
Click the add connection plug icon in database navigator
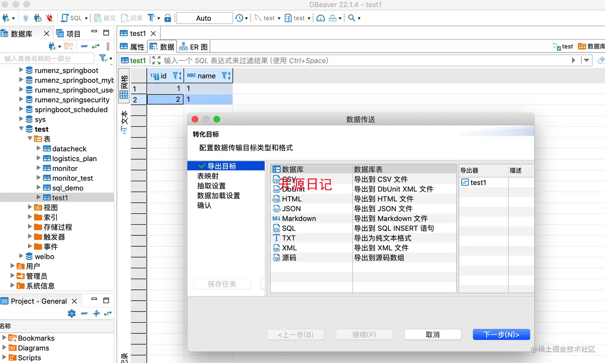pyautogui.click(x=52, y=46)
